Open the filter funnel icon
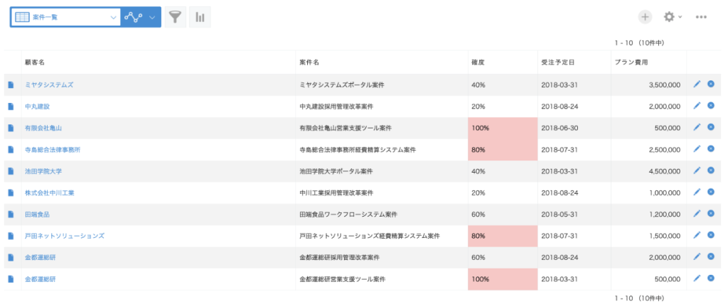 (x=175, y=17)
